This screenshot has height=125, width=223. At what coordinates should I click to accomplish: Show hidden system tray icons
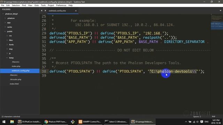point(186,122)
